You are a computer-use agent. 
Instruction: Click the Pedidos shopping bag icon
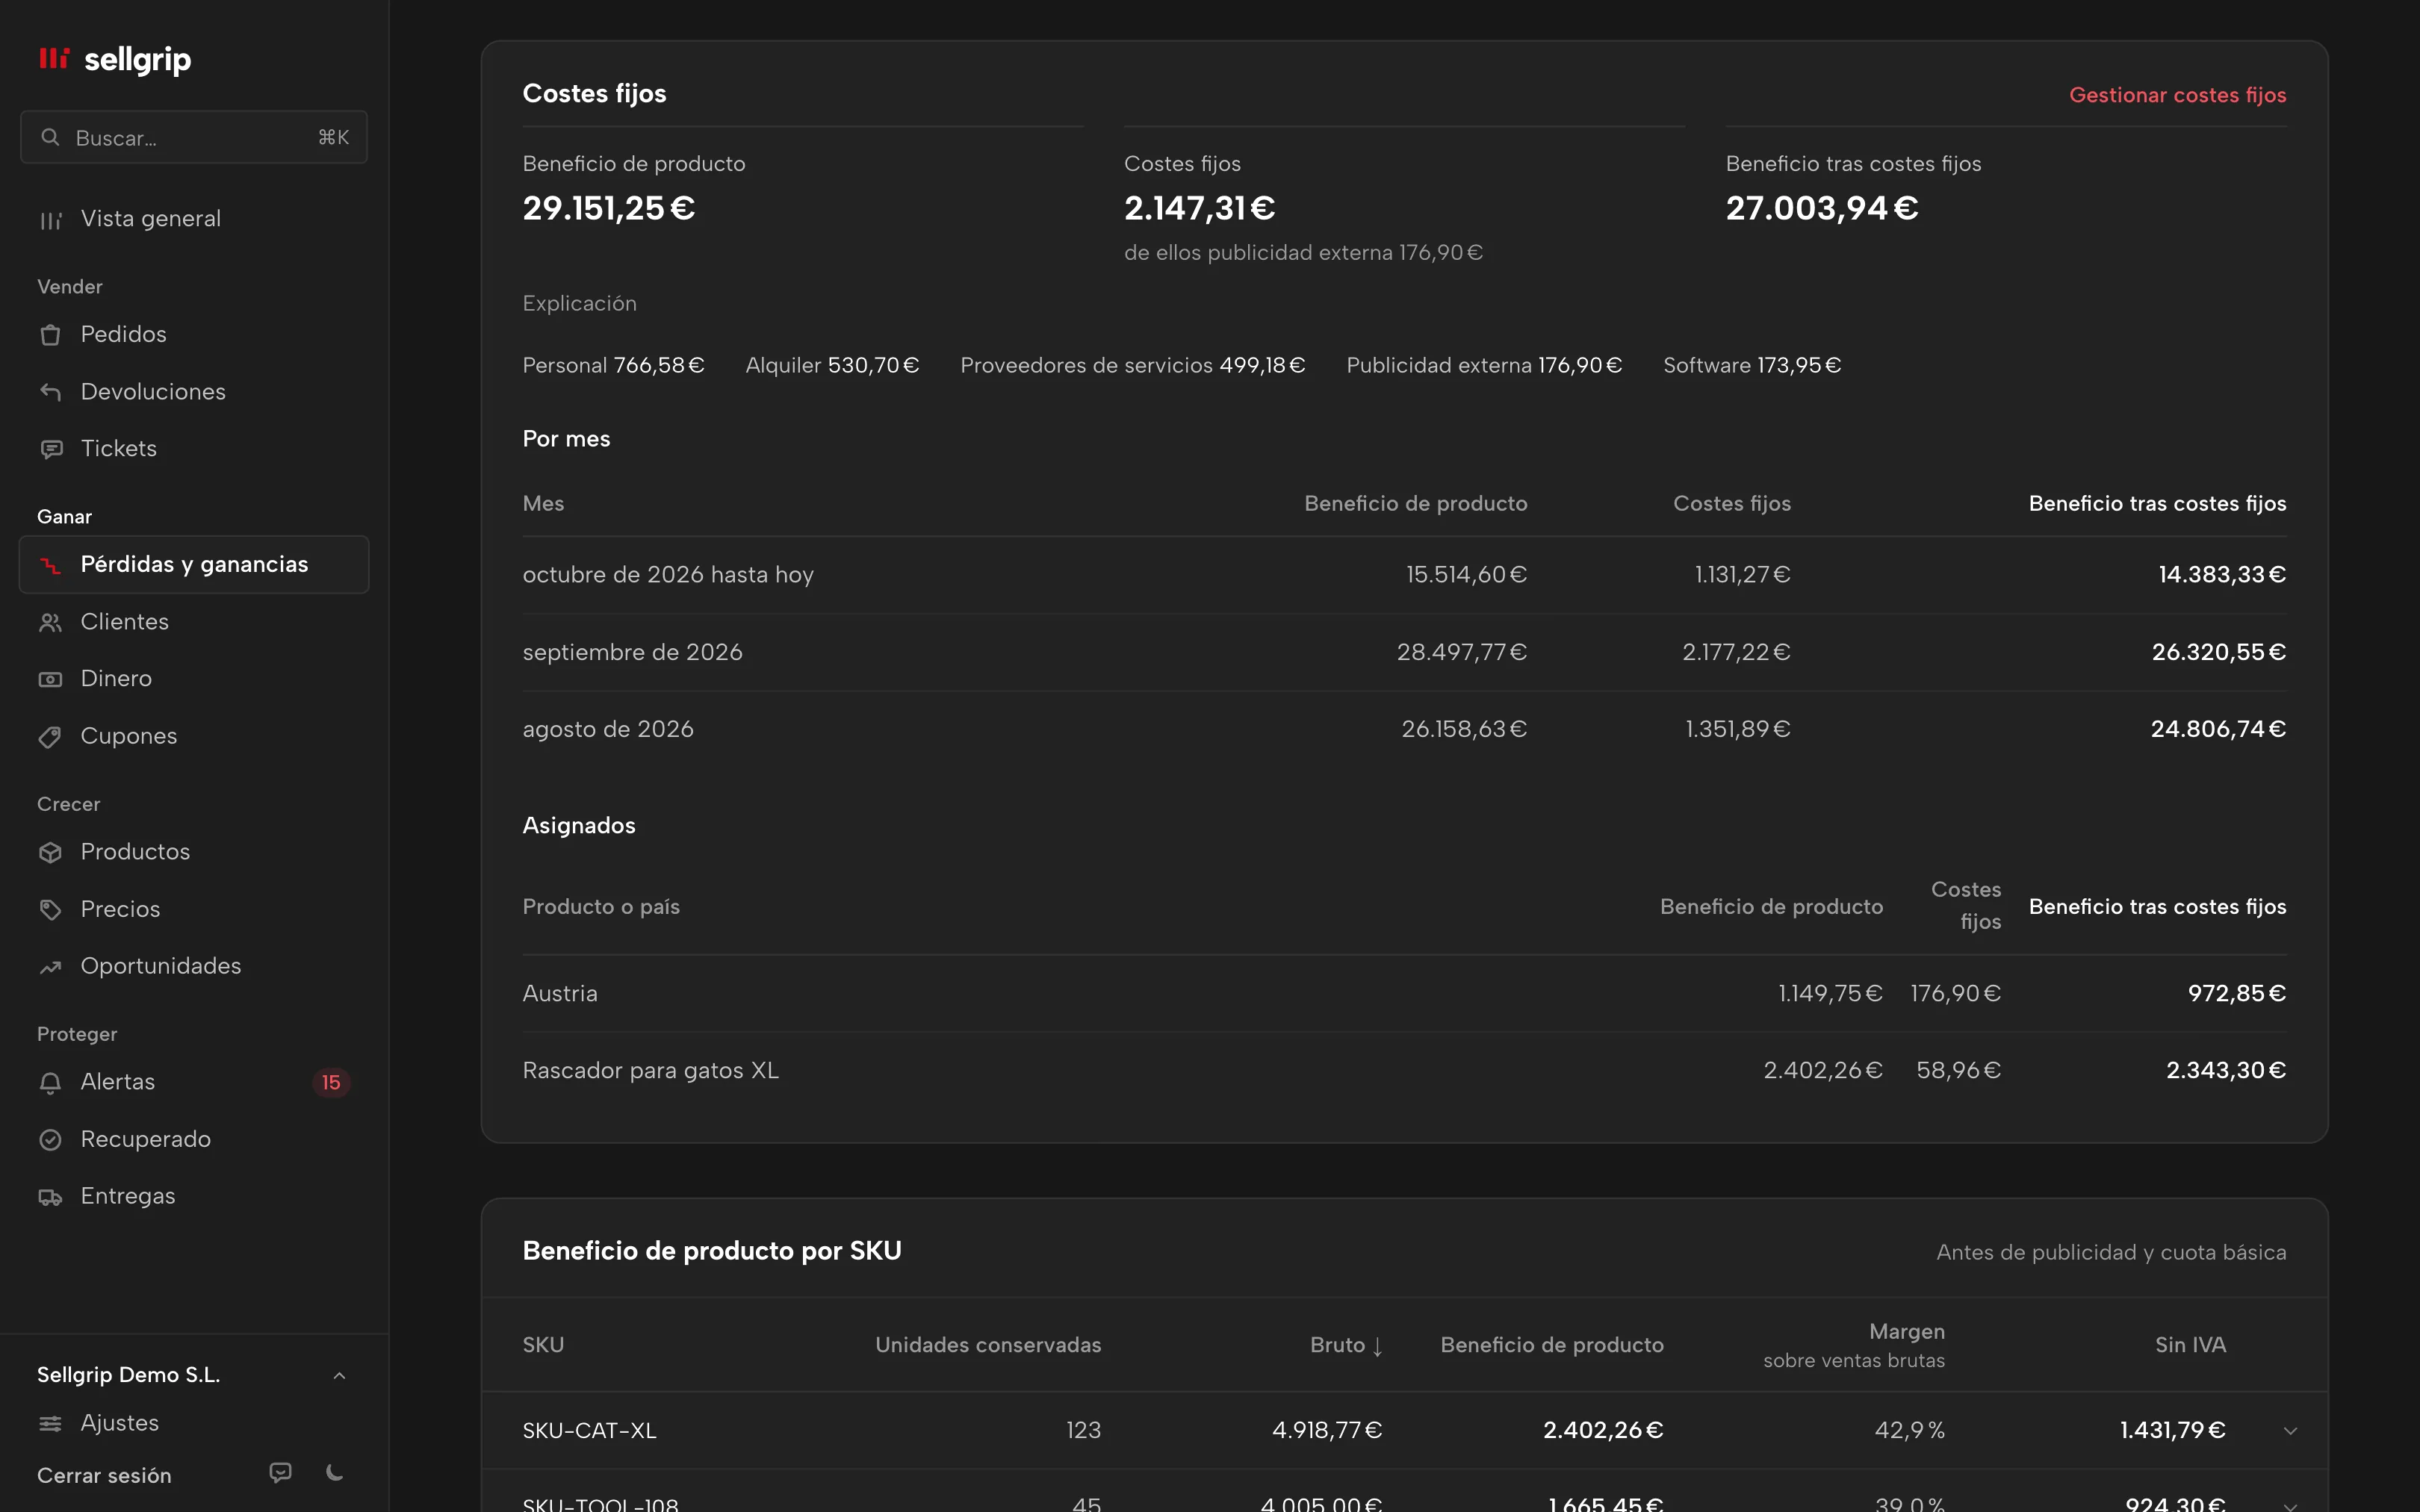[50, 335]
